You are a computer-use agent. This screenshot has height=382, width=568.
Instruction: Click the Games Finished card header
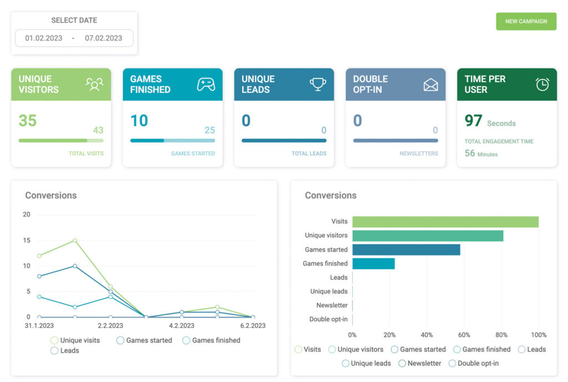tap(173, 84)
